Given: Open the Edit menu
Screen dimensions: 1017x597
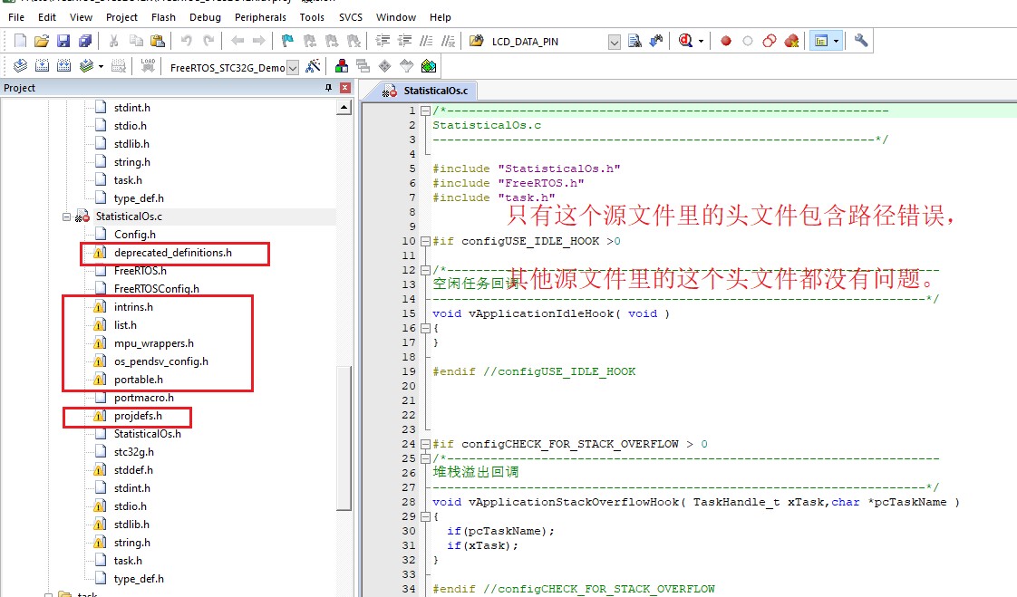Looking at the screenshot, I should click(x=47, y=17).
